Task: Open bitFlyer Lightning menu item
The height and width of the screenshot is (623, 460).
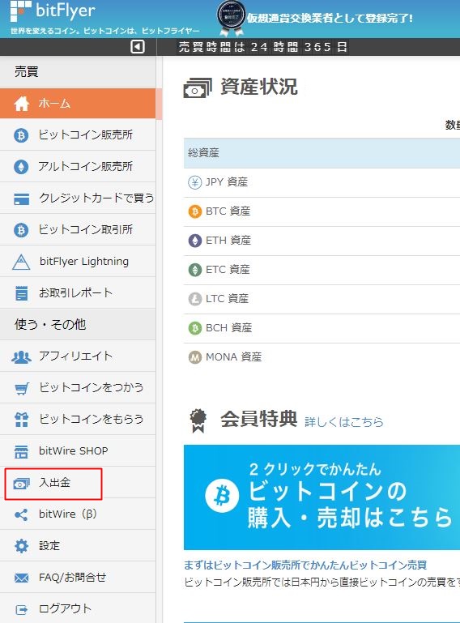Action: coord(78,262)
